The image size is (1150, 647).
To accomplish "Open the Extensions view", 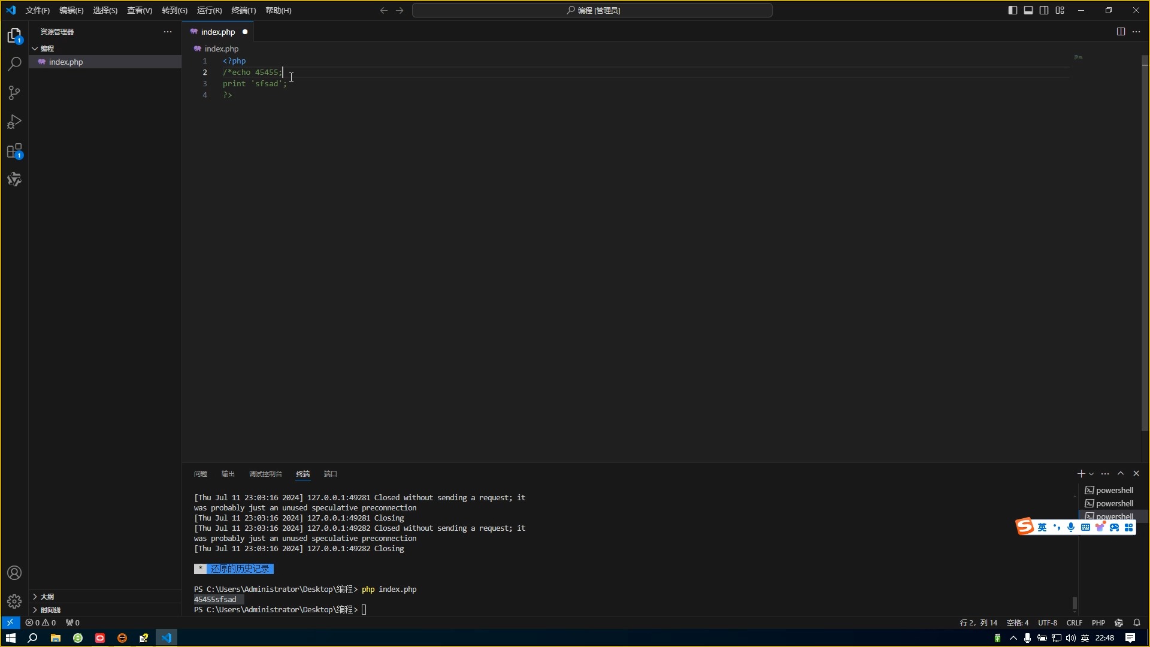I will [x=14, y=151].
